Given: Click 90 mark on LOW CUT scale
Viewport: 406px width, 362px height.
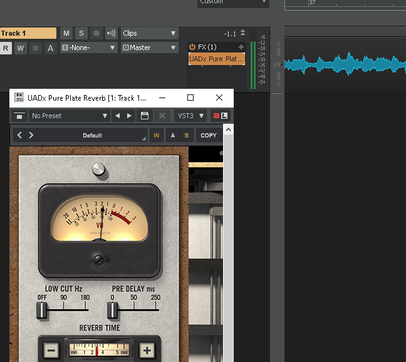Looking at the screenshot, I should coord(63,298).
